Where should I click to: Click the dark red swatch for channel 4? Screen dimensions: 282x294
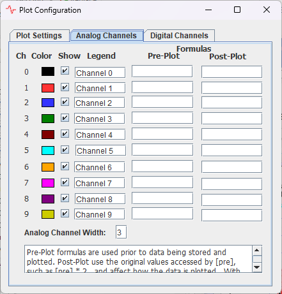(48, 135)
